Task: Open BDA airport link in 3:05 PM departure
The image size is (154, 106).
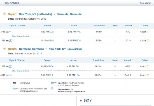Action: [51, 66]
